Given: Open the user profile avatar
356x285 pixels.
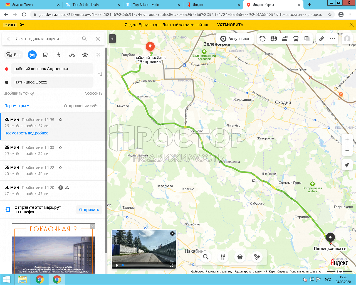Looking at the screenshot, I should click(x=347, y=39).
